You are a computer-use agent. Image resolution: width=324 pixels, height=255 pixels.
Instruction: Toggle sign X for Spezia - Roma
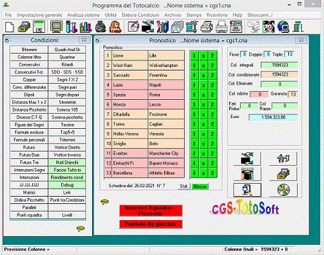click(203, 95)
